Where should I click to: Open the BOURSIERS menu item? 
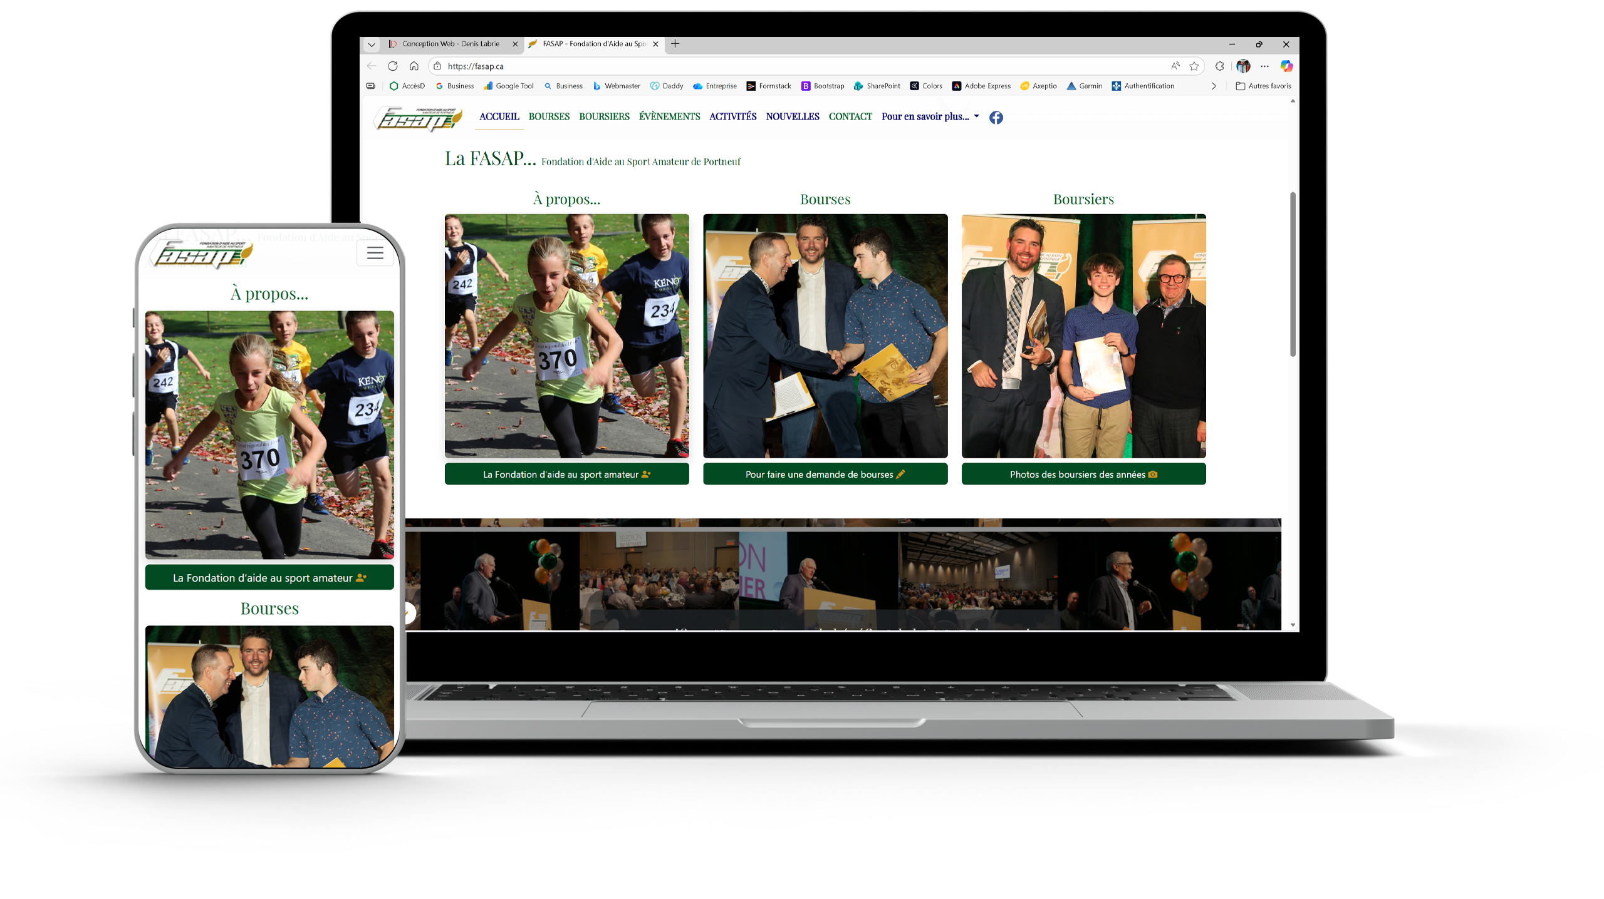(x=604, y=116)
